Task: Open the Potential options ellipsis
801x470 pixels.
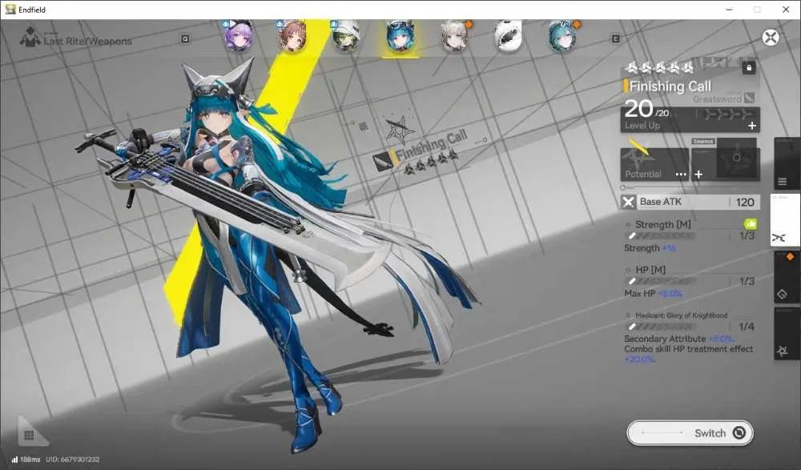Action: coord(681,175)
